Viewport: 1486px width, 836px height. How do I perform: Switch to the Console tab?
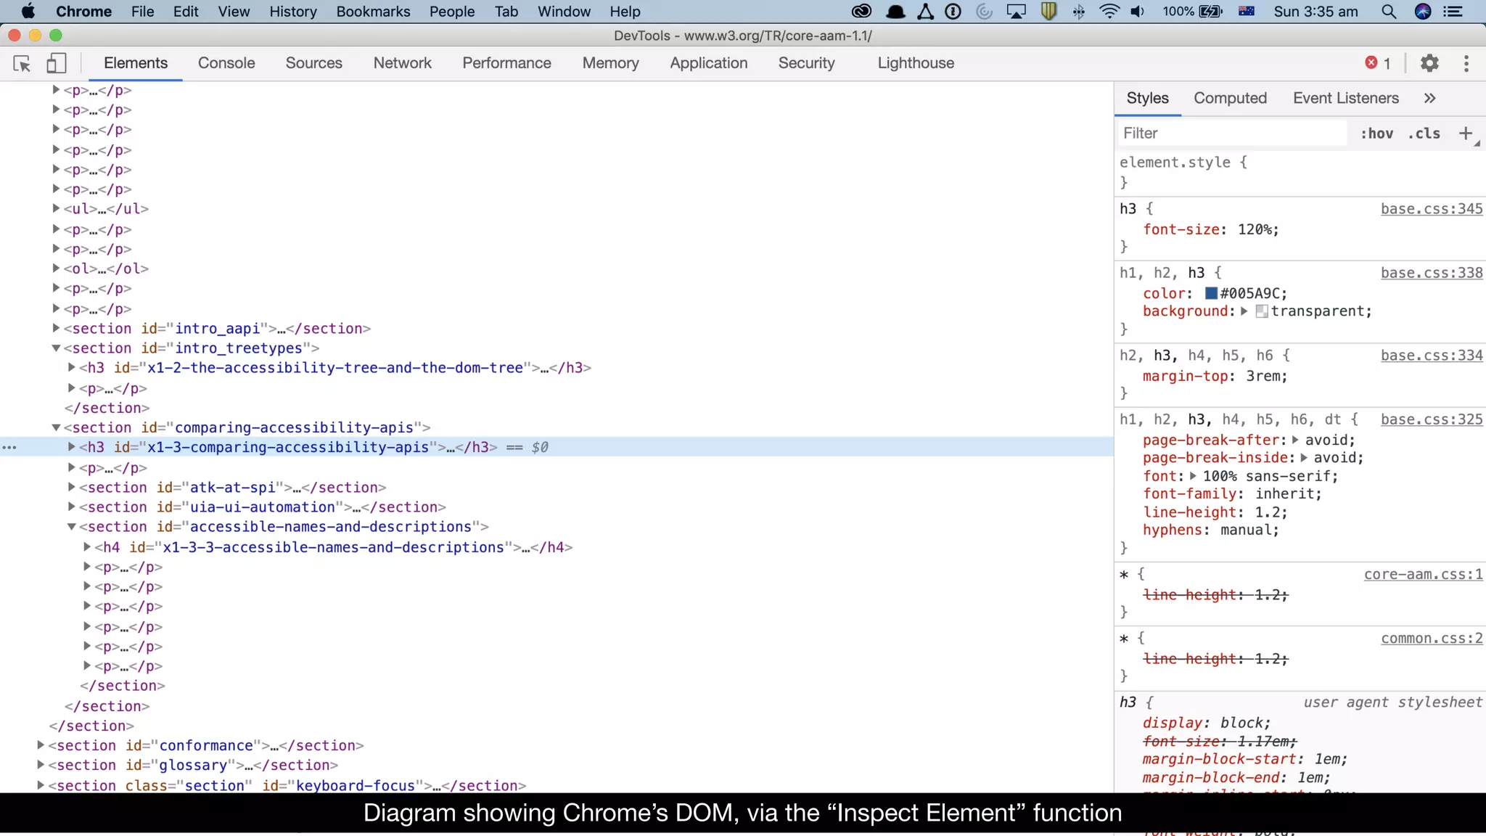(226, 63)
